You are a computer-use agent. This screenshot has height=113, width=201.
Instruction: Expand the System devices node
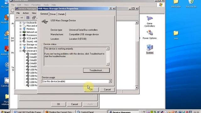[x=20, y=48]
